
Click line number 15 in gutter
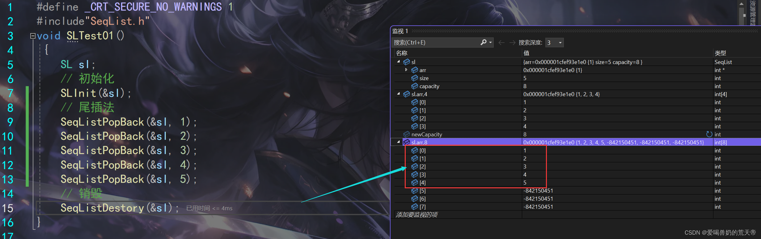click(x=8, y=208)
